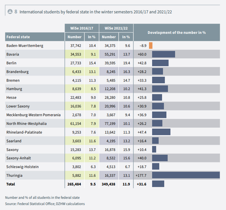The image size is (226, 210).
Task: Select the WiSe 2016/17 column header
Action: pyautogui.click(x=82, y=28)
